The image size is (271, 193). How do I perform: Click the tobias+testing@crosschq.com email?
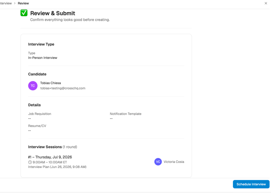point(63,88)
